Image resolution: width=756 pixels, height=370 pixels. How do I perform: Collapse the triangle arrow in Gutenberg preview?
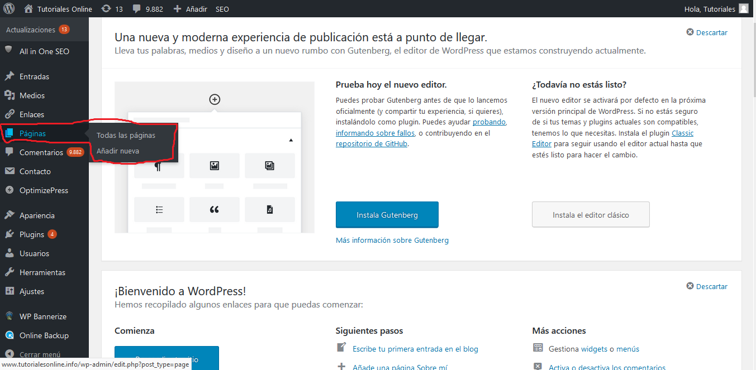point(291,140)
